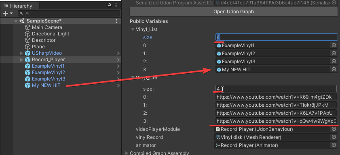340x155 pixels.
Task: Open the plus create-object dropdown in Hierarchy
Action: click(x=8, y=13)
